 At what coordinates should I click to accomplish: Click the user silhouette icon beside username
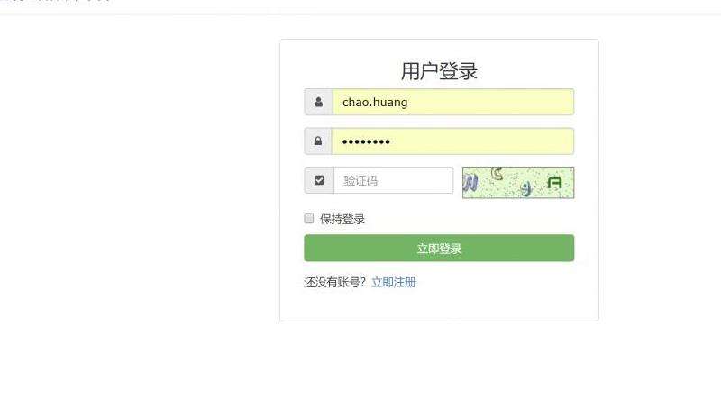pyautogui.click(x=318, y=102)
